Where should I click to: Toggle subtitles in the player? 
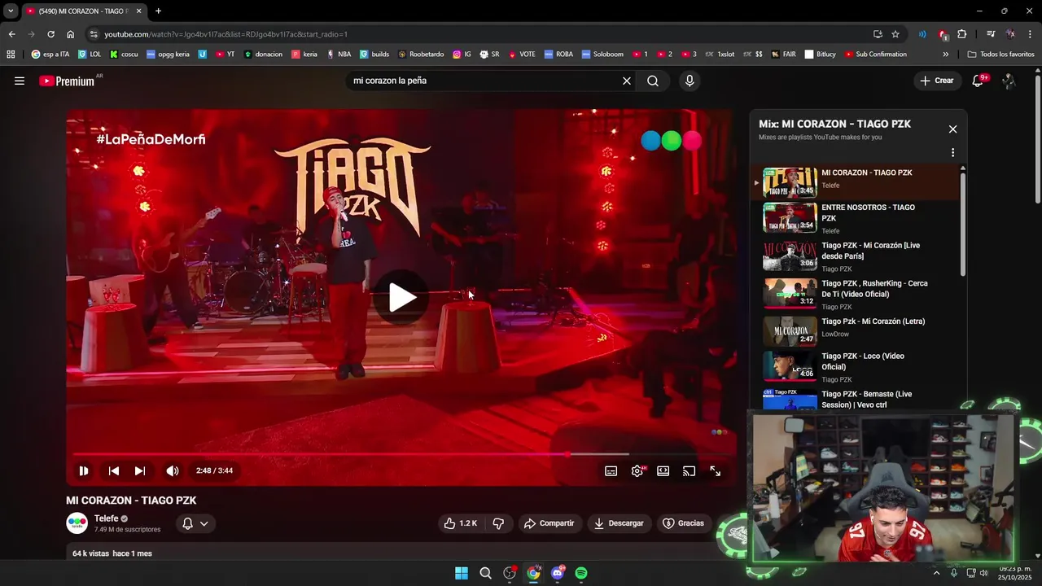[x=611, y=470]
